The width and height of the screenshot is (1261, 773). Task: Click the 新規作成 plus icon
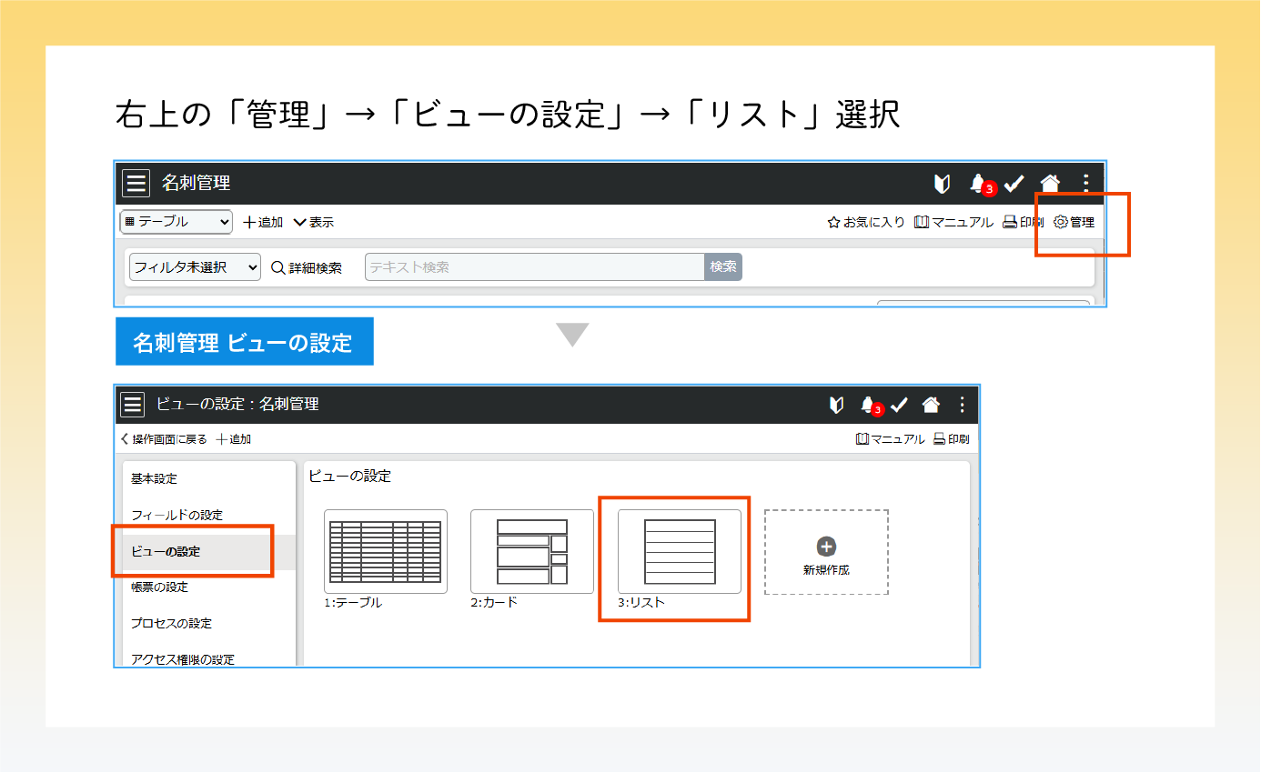[826, 547]
